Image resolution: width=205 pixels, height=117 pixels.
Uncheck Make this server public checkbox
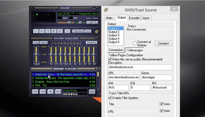point(110,59)
